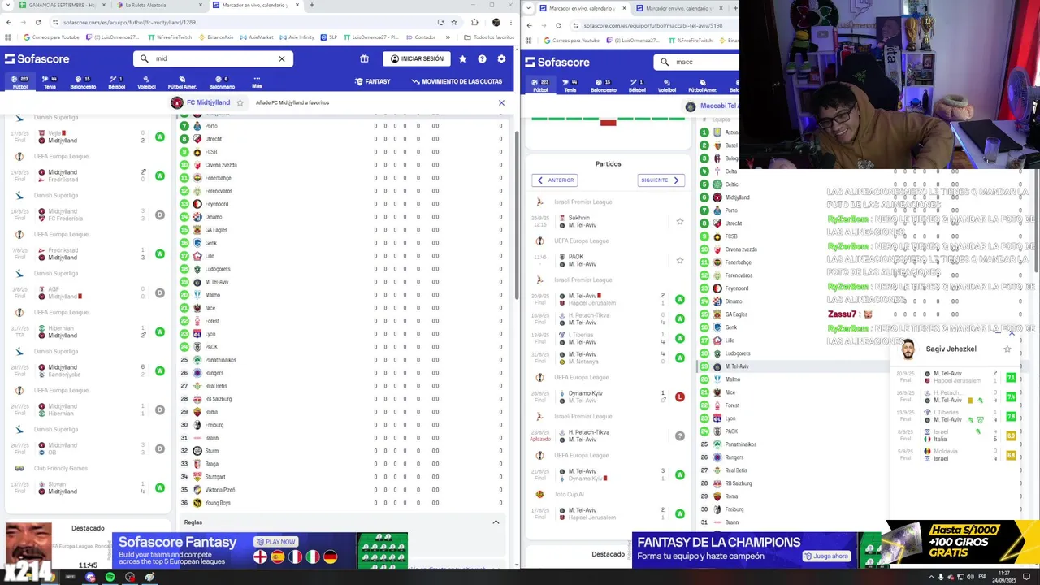Select the Tenis sport tab in left window
Screen dimensions: 1040x585
[50, 82]
